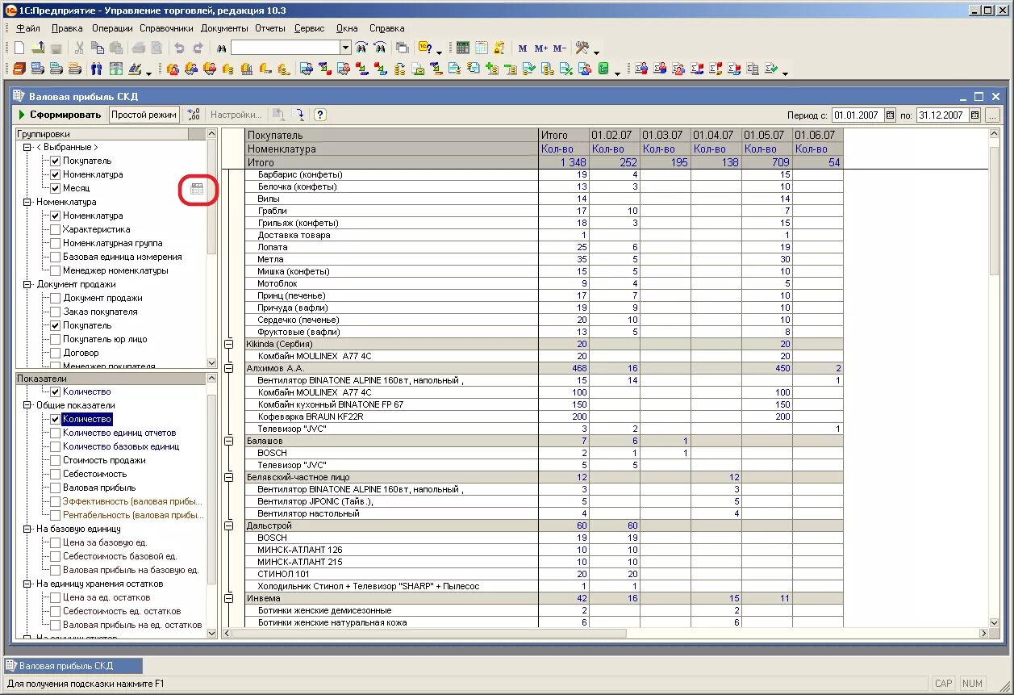Uncheck Покупатель under Выбранные
The height and width of the screenshot is (695, 1014).
coord(56,161)
